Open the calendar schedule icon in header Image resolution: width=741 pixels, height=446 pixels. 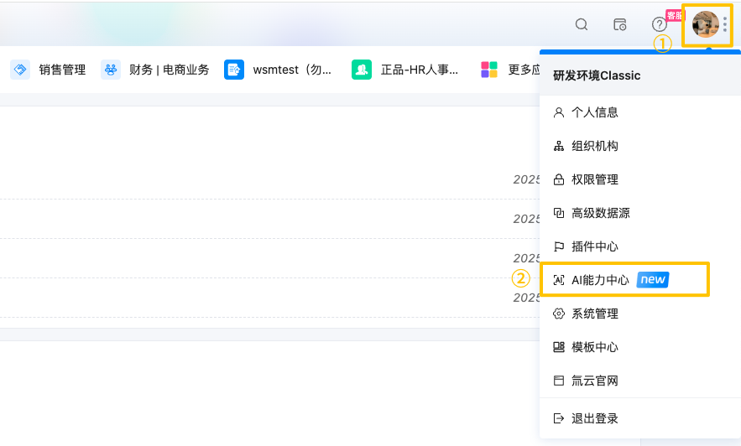pos(620,24)
